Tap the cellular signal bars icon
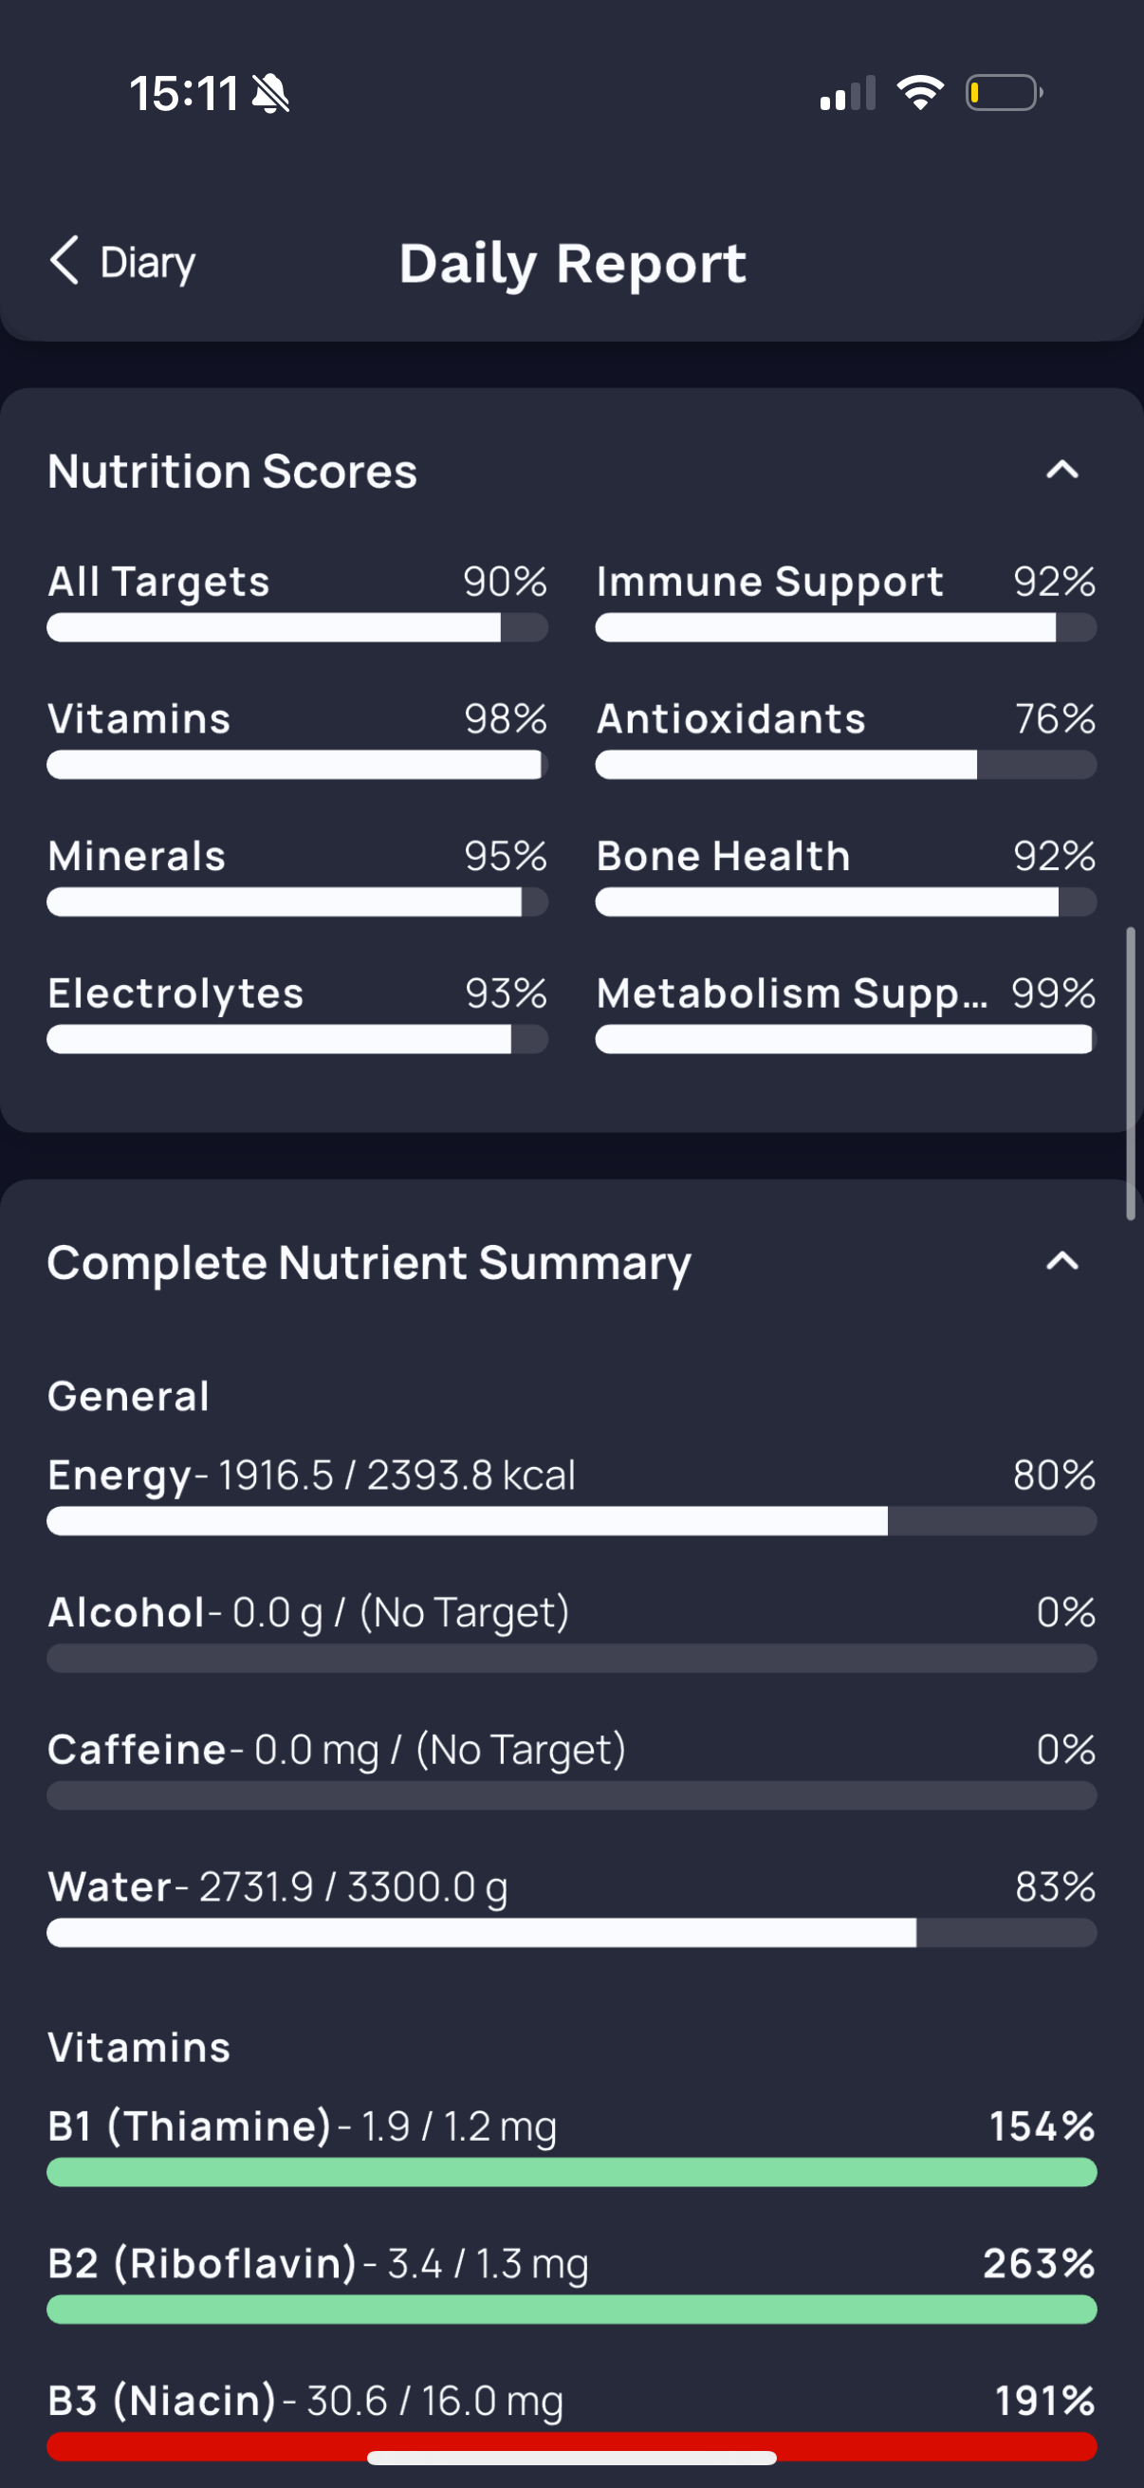This screenshot has height=2488, width=1144. [848, 93]
